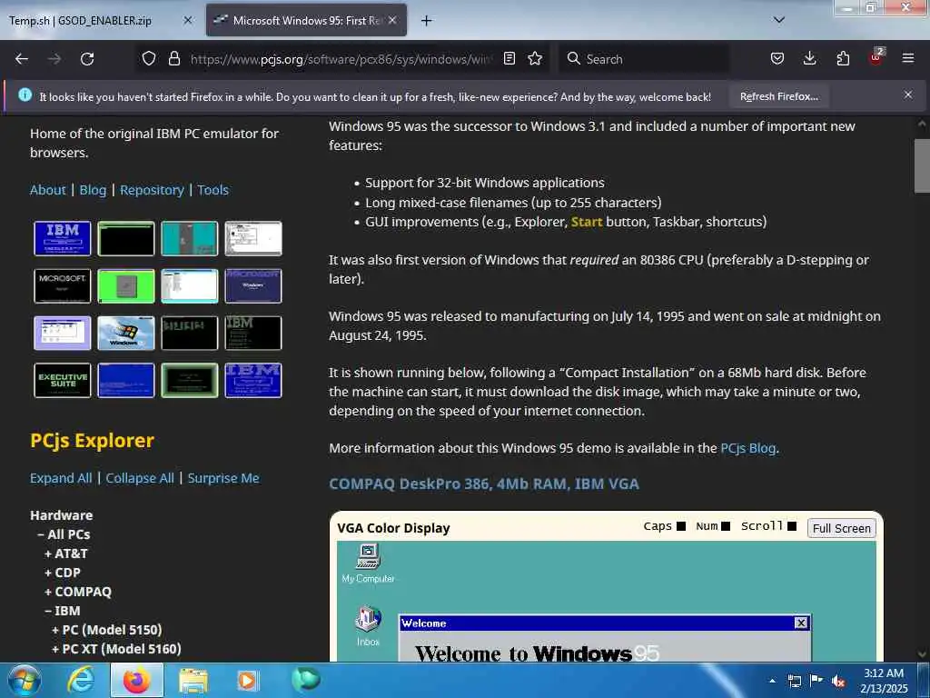Reload the page with the refresh icon
930x698 pixels.
point(87,59)
